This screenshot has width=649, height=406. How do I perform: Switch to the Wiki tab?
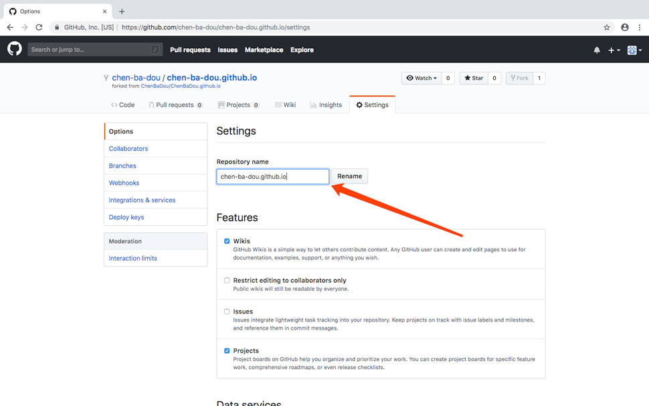pos(286,105)
